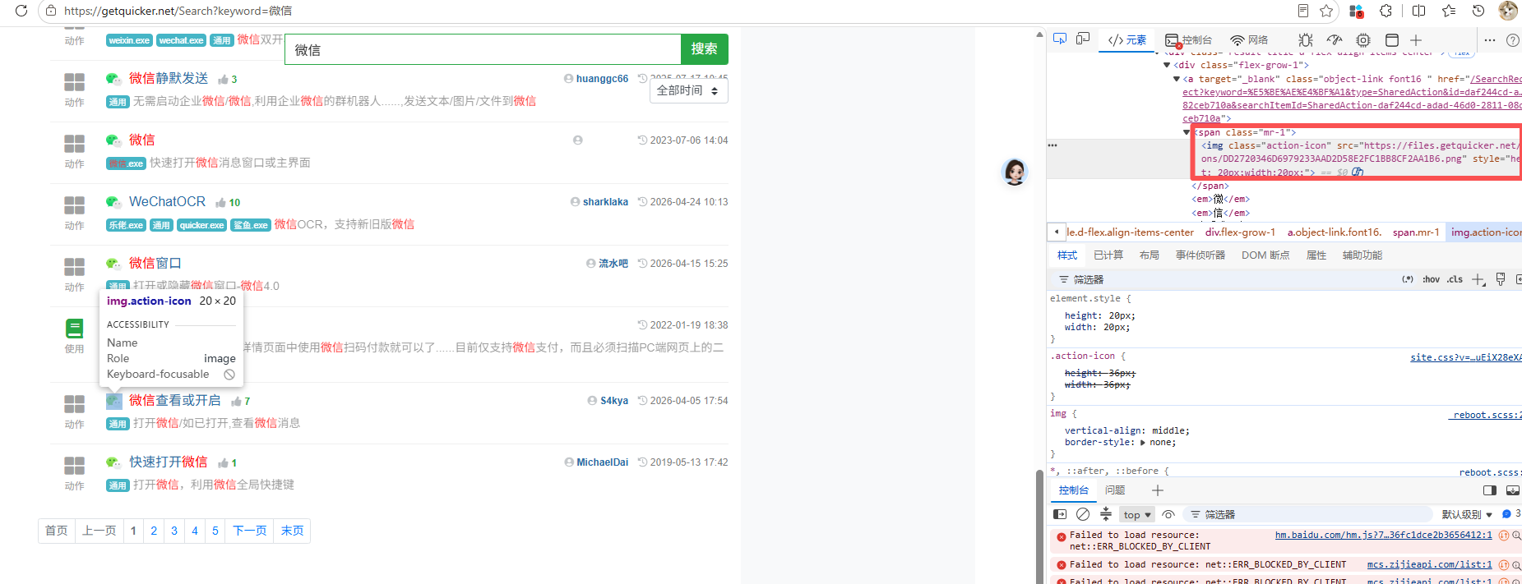Viewport: 1522px width, 584px height.
Task: Click the WeChat icon beside WeChatOCR
Action: 113,202
